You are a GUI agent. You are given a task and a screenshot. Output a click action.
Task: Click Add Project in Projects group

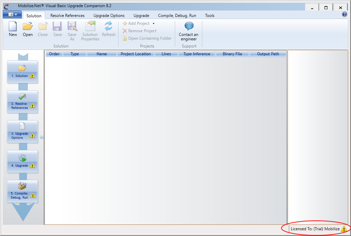coord(136,23)
